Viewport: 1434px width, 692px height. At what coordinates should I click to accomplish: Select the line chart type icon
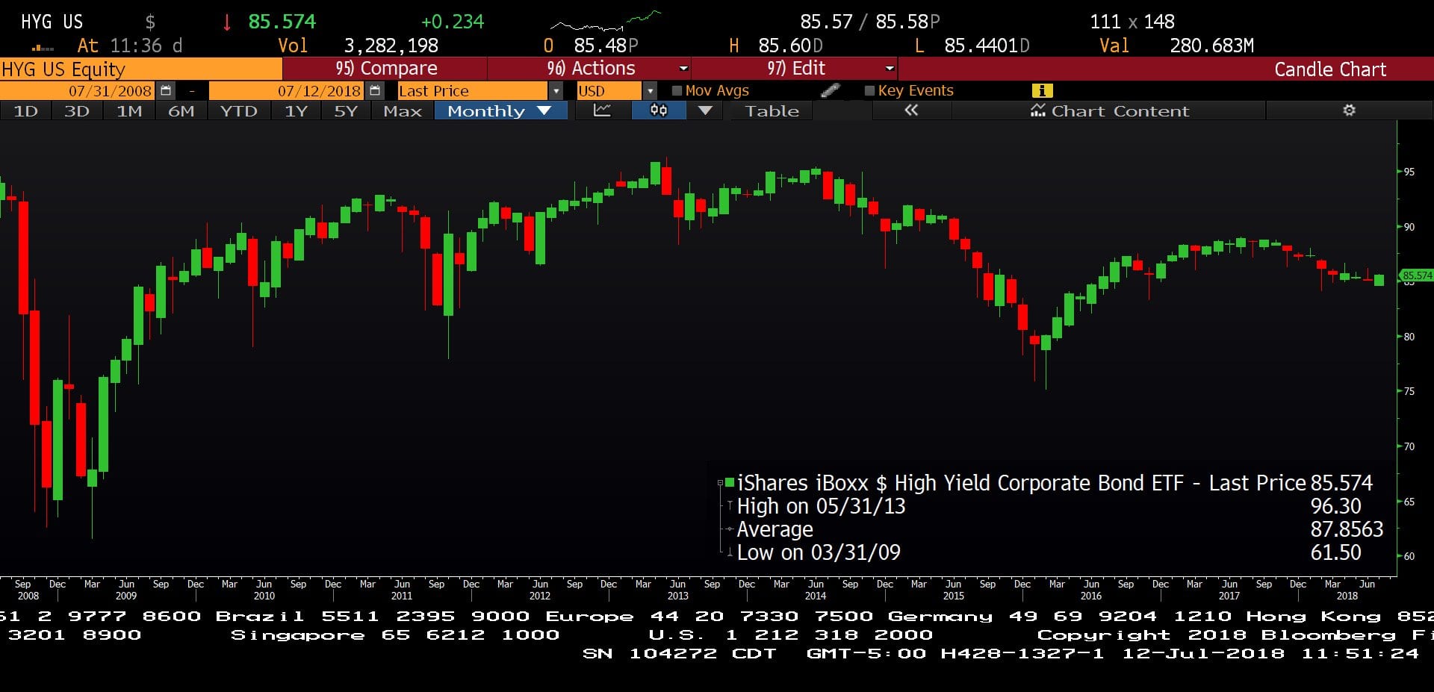point(602,110)
